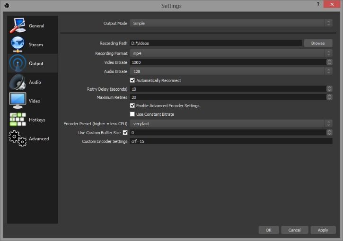Switch to Audio settings label

pos(35,82)
